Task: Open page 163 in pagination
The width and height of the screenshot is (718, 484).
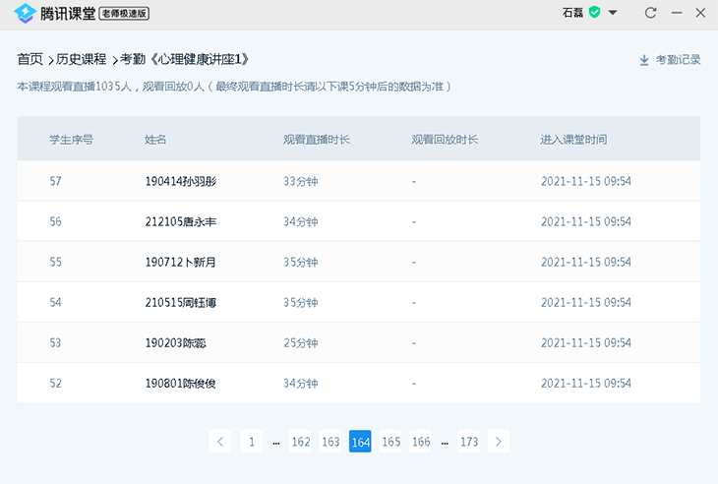Action: point(330,442)
